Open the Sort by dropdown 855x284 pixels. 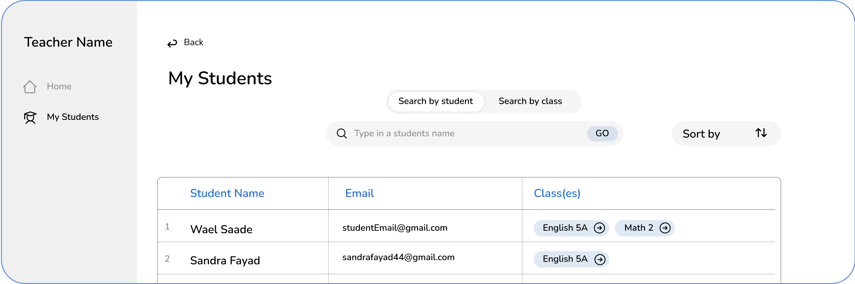[x=726, y=134]
